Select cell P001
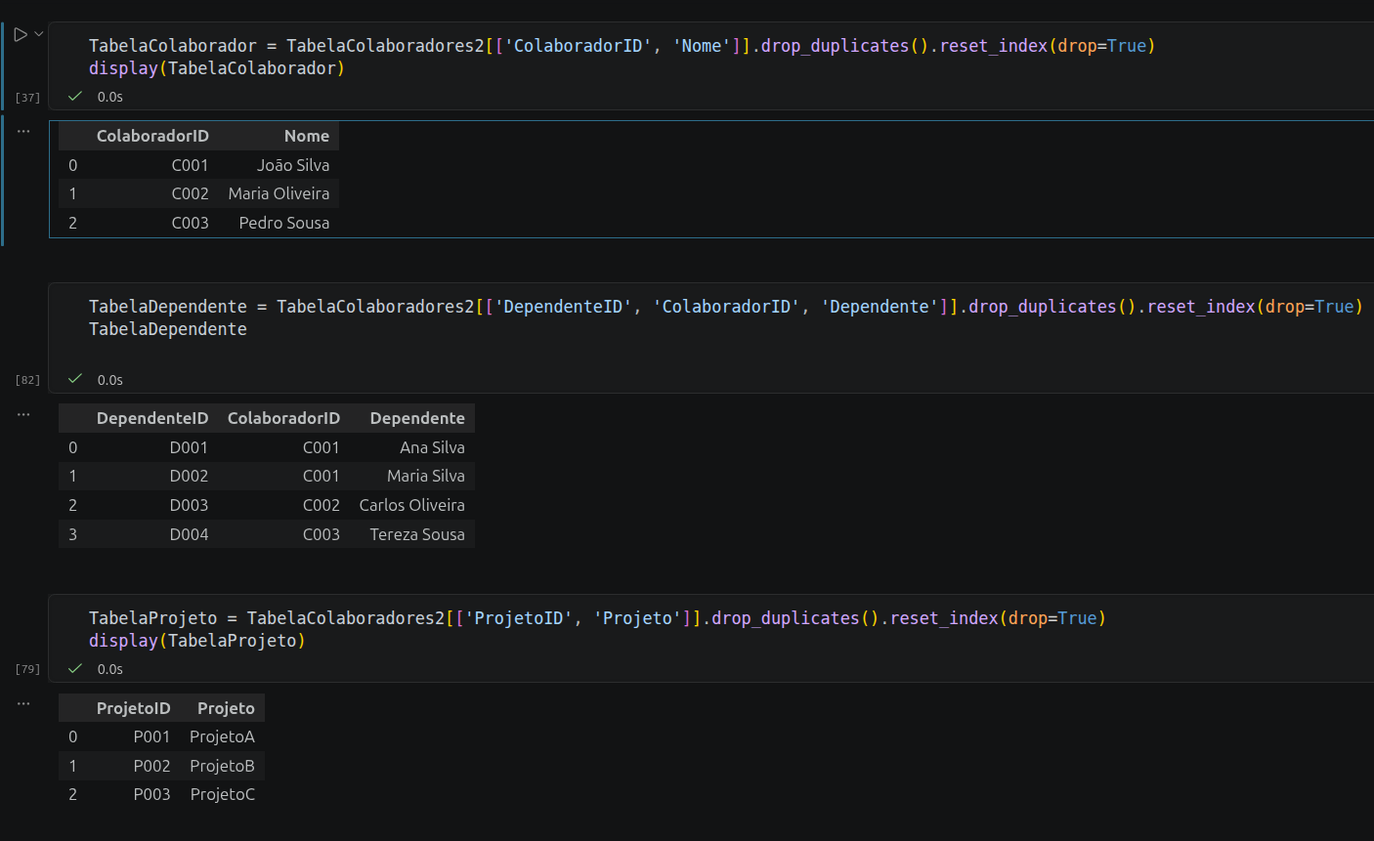 click(x=151, y=736)
